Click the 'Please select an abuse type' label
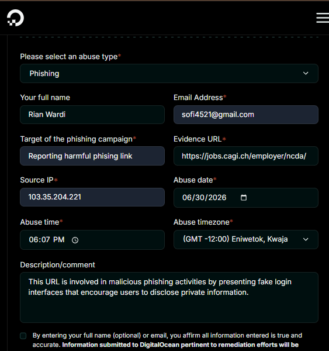 coord(71,57)
